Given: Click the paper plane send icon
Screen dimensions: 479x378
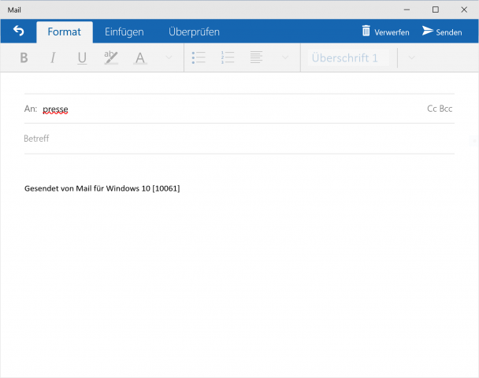Looking at the screenshot, I should pos(427,31).
